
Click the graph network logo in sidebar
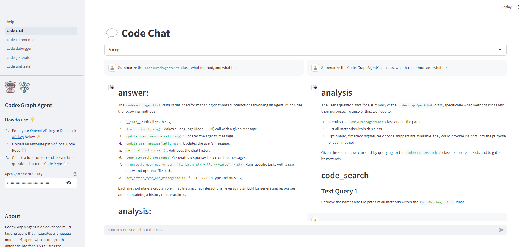(x=24, y=87)
